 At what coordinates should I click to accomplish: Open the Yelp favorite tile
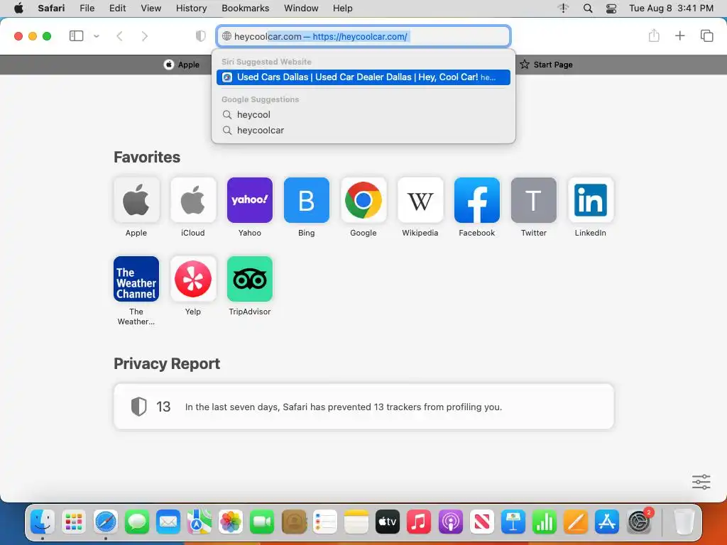[193, 279]
